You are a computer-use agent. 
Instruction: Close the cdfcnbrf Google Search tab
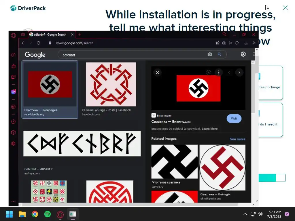(72, 35)
